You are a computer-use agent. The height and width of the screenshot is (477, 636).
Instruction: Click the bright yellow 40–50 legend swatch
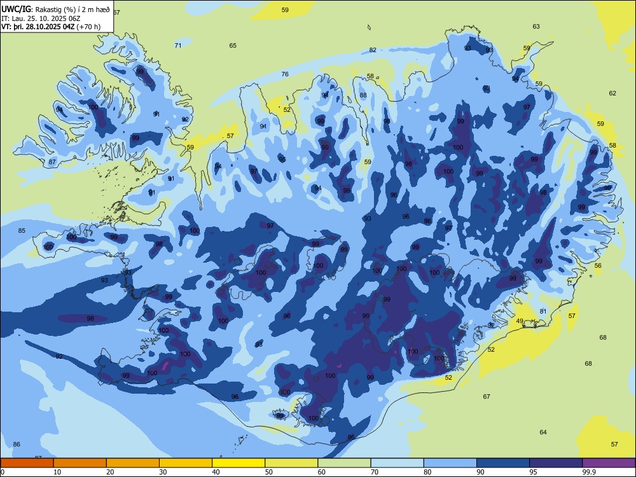pyautogui.click(x=238, y=463)
